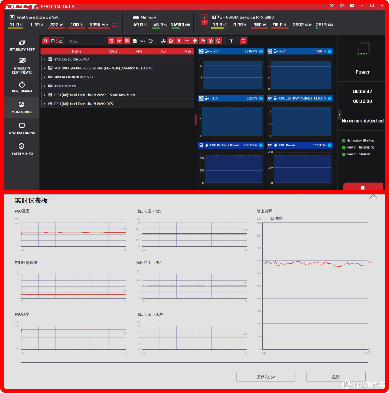Viewport: 389px width, 393px height.
Task: Toggle GPU sensors filter
Action: click(119, 41)
